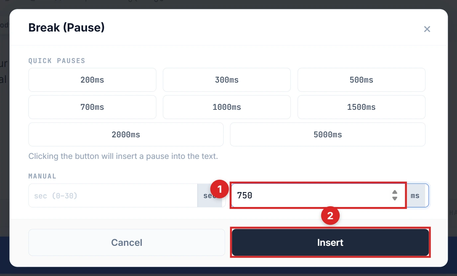
Task: Click the Break (Pause) dialog title
Action: [66, 28]
